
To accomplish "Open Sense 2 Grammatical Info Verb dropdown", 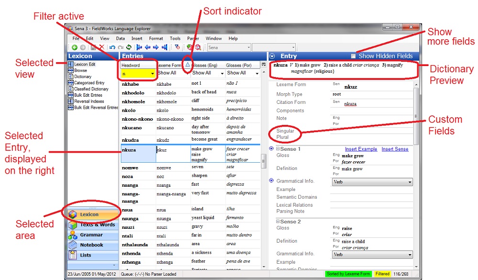I will coord(372,254).
